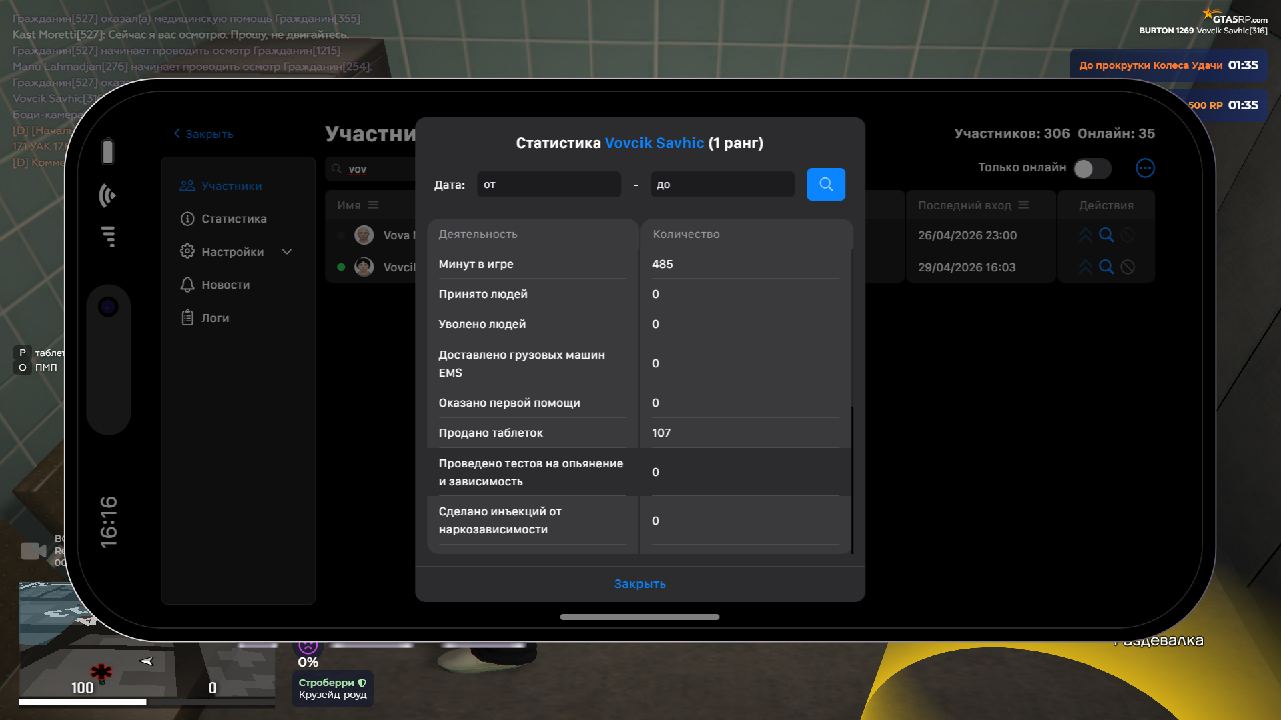Sort by Имя column icon
The height and width of the screenshot is (720, 1281).
pos(373,205)
